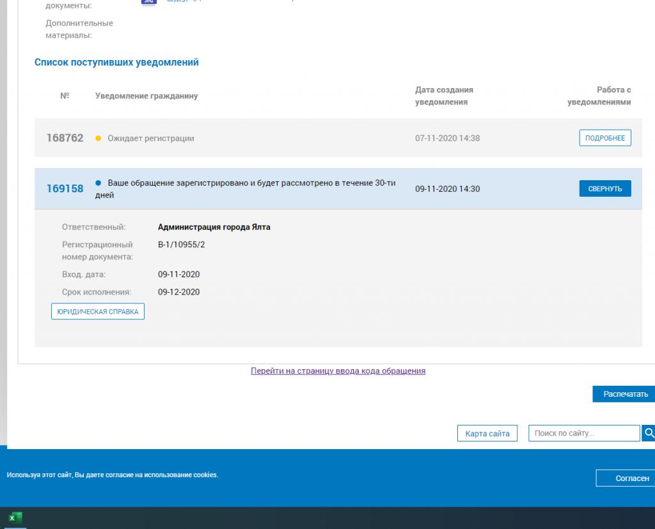The width and height of the screenshot is (655, 529).
Task: Open Excel from the taskbar
Action: coord(15,517)
